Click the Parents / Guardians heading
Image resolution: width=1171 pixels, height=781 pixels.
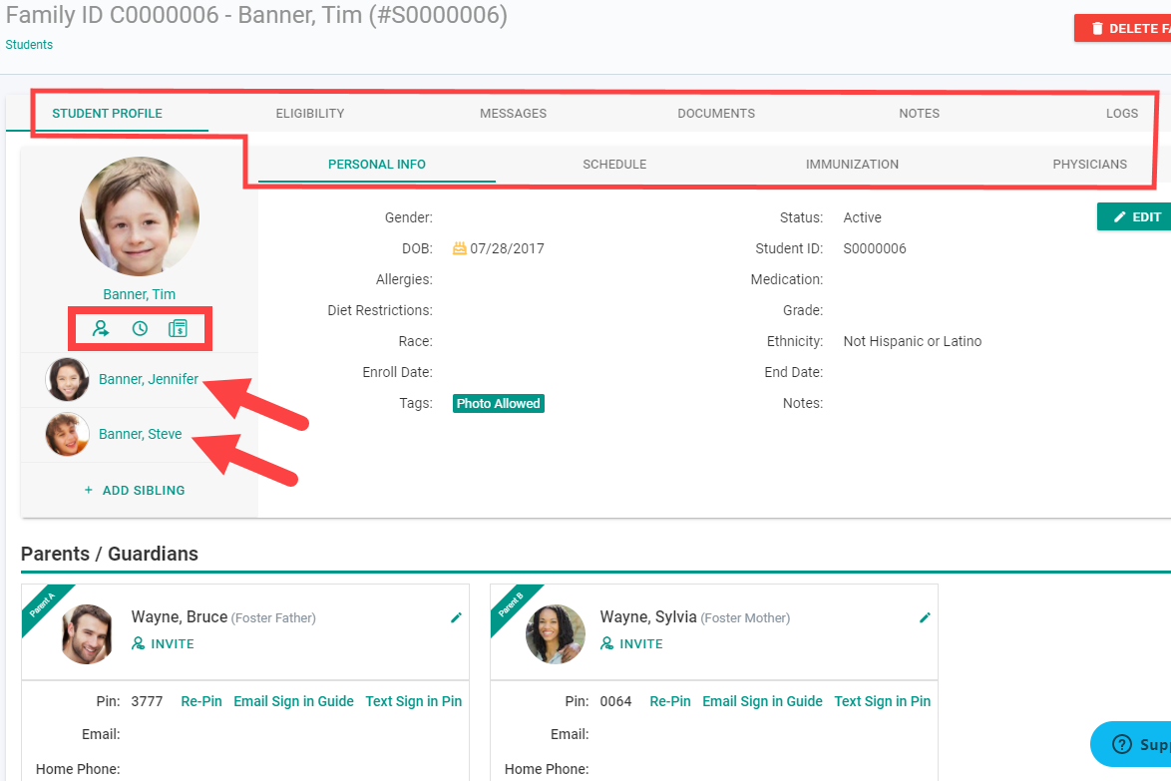click(110, 554)
